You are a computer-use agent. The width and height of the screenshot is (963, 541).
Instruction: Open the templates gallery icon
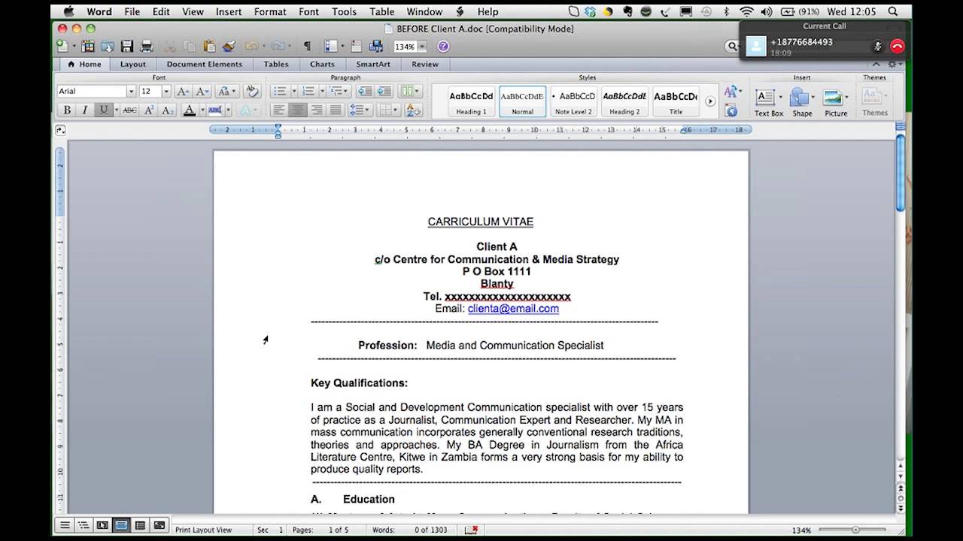click(x=88, y=47)
